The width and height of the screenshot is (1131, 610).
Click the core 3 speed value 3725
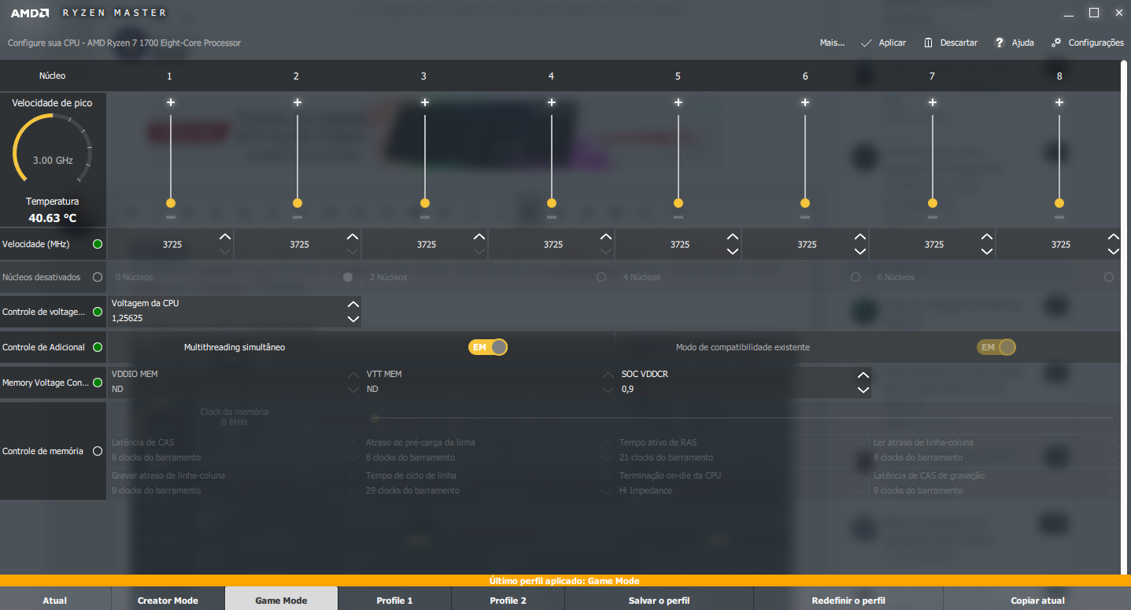pyautogui.click(x=427, y=245)
